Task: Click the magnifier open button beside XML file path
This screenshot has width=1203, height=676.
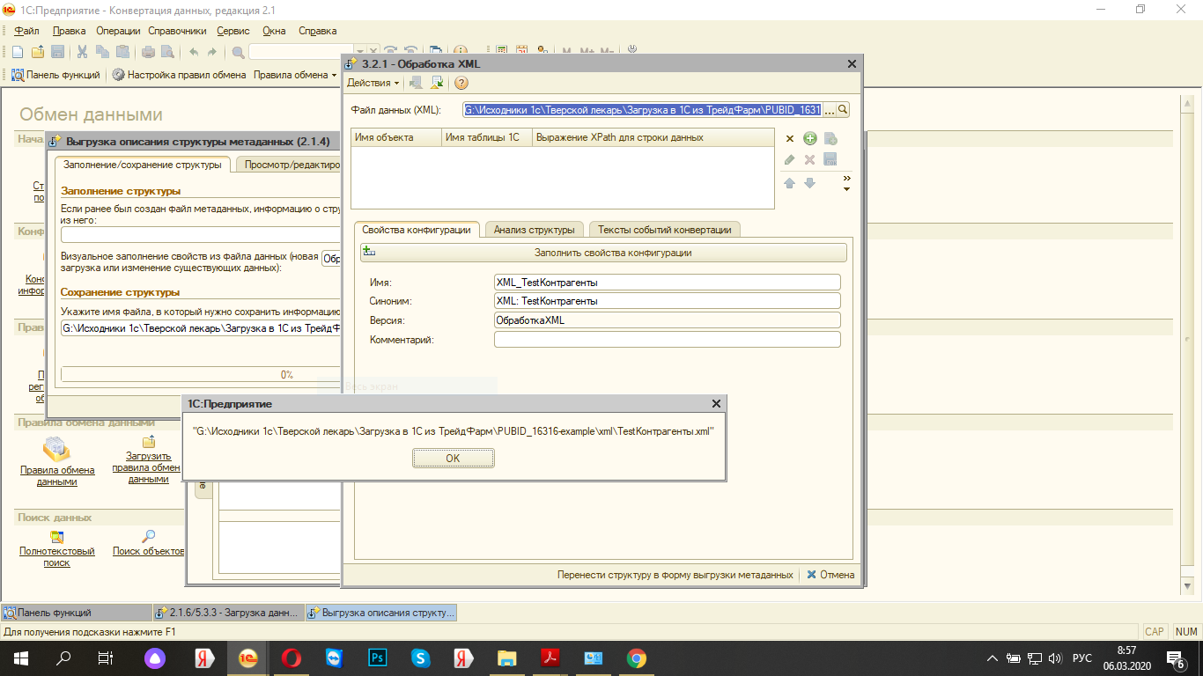Action: click(x=843, y=110)
